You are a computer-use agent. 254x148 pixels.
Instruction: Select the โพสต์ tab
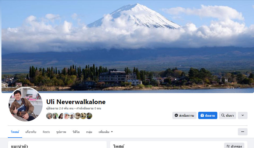point(15,132)
